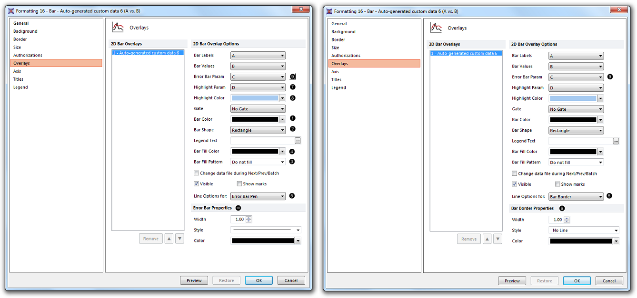Select Axis category in the left dialog
637x298 pixels.
click(17, 71)
